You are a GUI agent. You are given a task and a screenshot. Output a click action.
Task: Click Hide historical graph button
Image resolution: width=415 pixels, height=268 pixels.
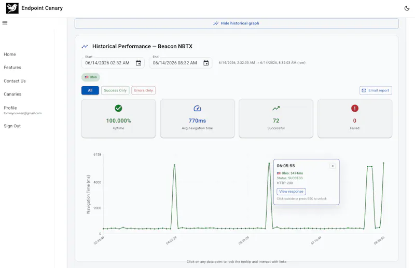tap(237, 23)
